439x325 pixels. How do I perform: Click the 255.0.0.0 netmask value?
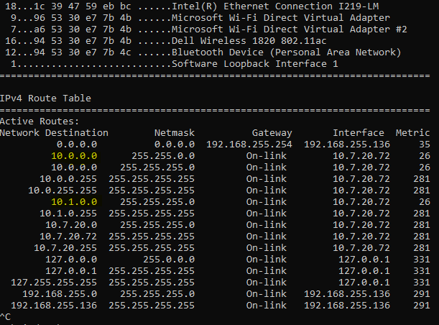[x=169, y=260]
